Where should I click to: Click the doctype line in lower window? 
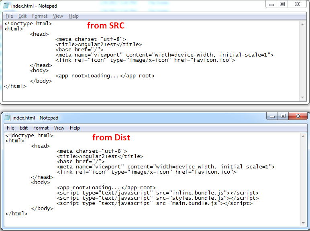pyautogui.click(x=29, y=136)
